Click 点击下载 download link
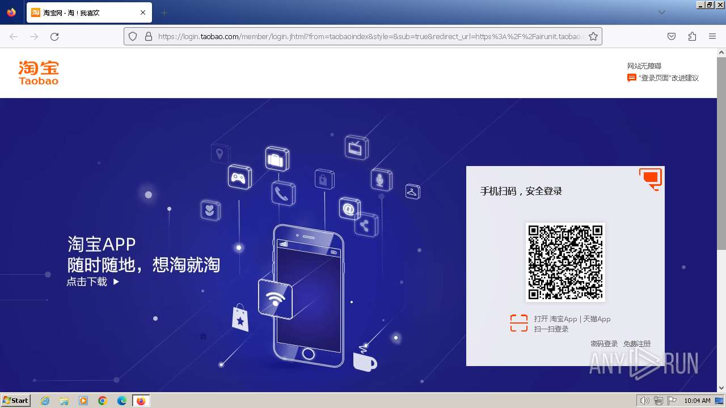Image resolution: width=726 pixels, height=408 pixels. pos(93,282)
